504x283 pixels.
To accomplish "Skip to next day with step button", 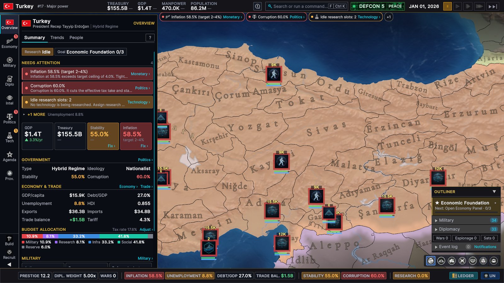I will tap(493, 6).
